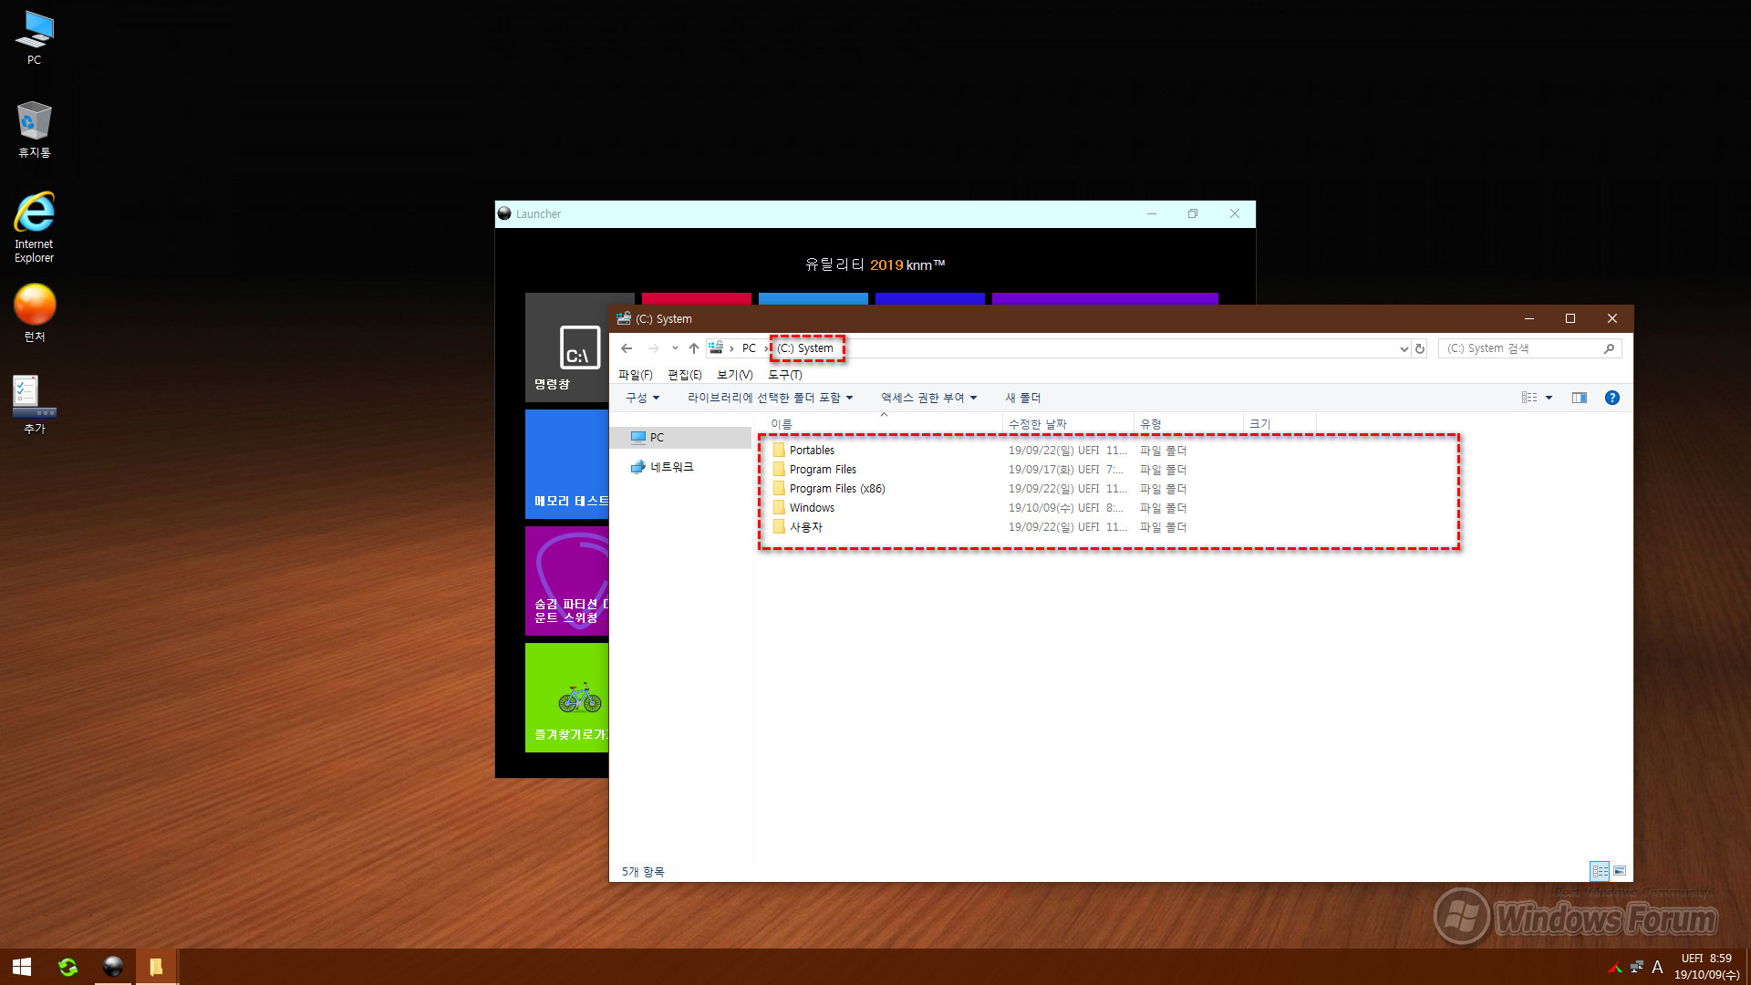Image resolution: width=1751 pixels, height=985 pixels.
Task: Open the 명령창 command prompt tile in Launcher
Action: (566, 347)
